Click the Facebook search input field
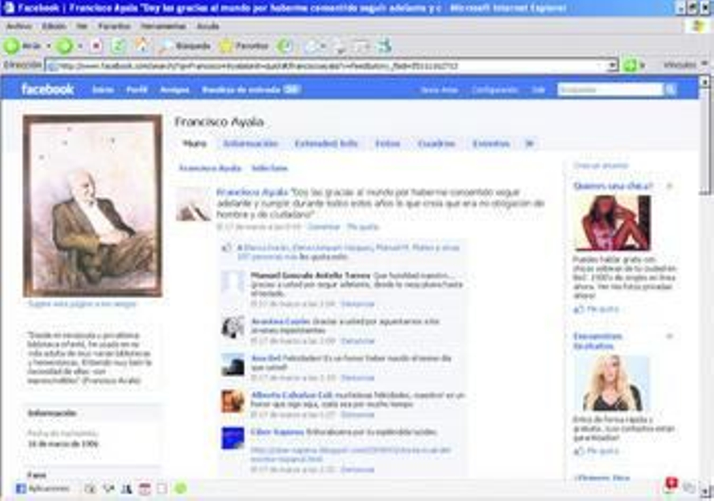This screenshot has width=714, height=501. point(610,90)
